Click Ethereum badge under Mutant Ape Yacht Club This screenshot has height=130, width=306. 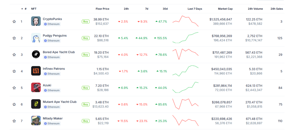point(52,107)
